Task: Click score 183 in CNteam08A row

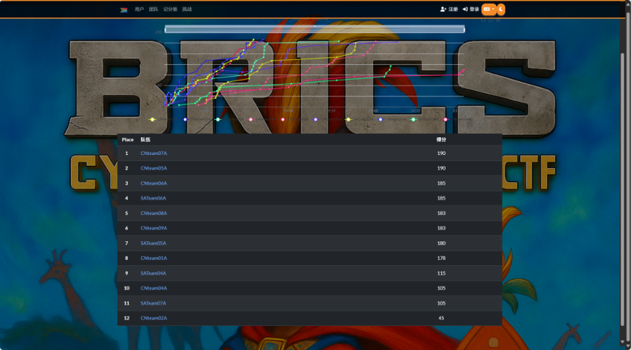Action: [x=441, y=213]
